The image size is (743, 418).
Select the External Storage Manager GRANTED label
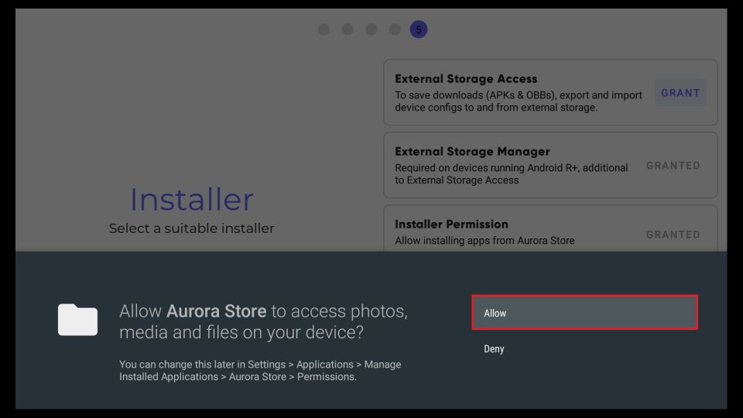[x=673, y=166]
